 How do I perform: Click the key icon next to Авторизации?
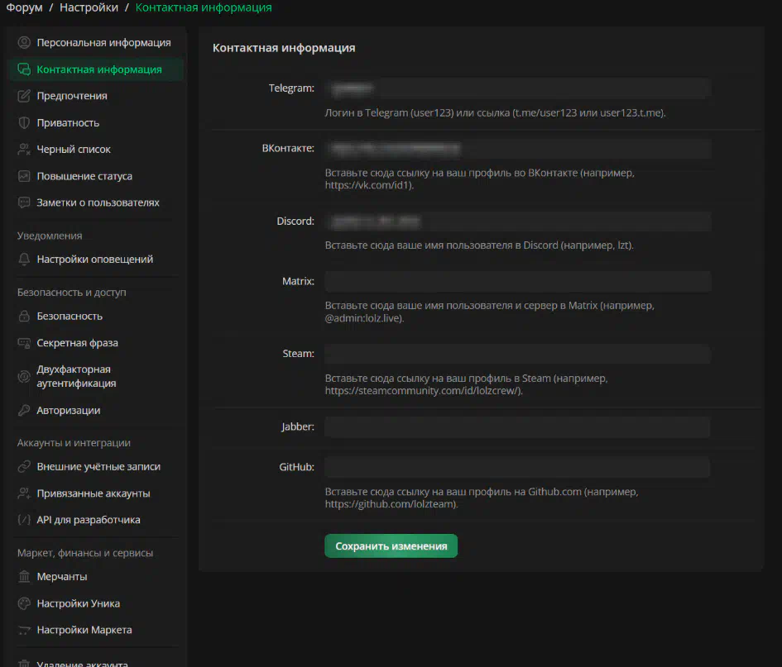coord(24,411)
